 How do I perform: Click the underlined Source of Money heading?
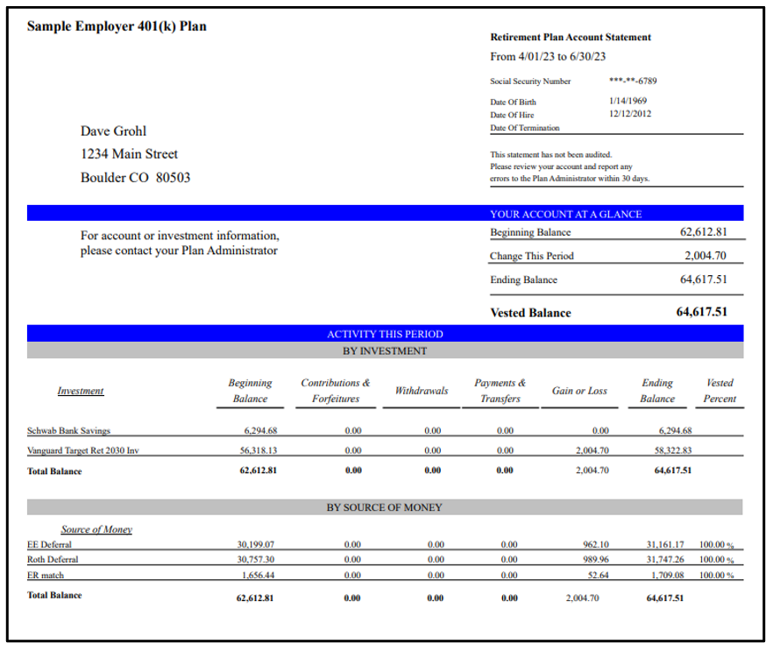coord(96,529)
